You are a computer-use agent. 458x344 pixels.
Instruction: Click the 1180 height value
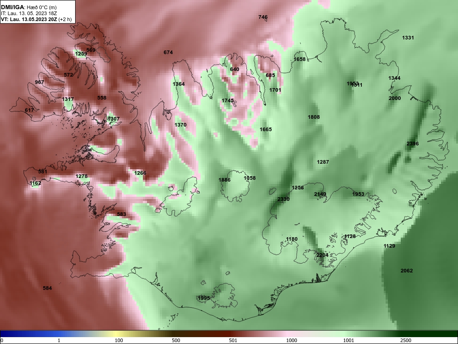coord(291,239)
